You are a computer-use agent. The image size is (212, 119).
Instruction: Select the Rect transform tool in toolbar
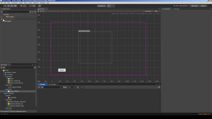15,6
